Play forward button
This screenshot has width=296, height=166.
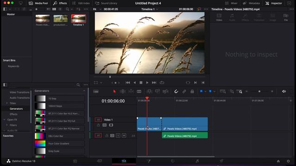(147, 83)
